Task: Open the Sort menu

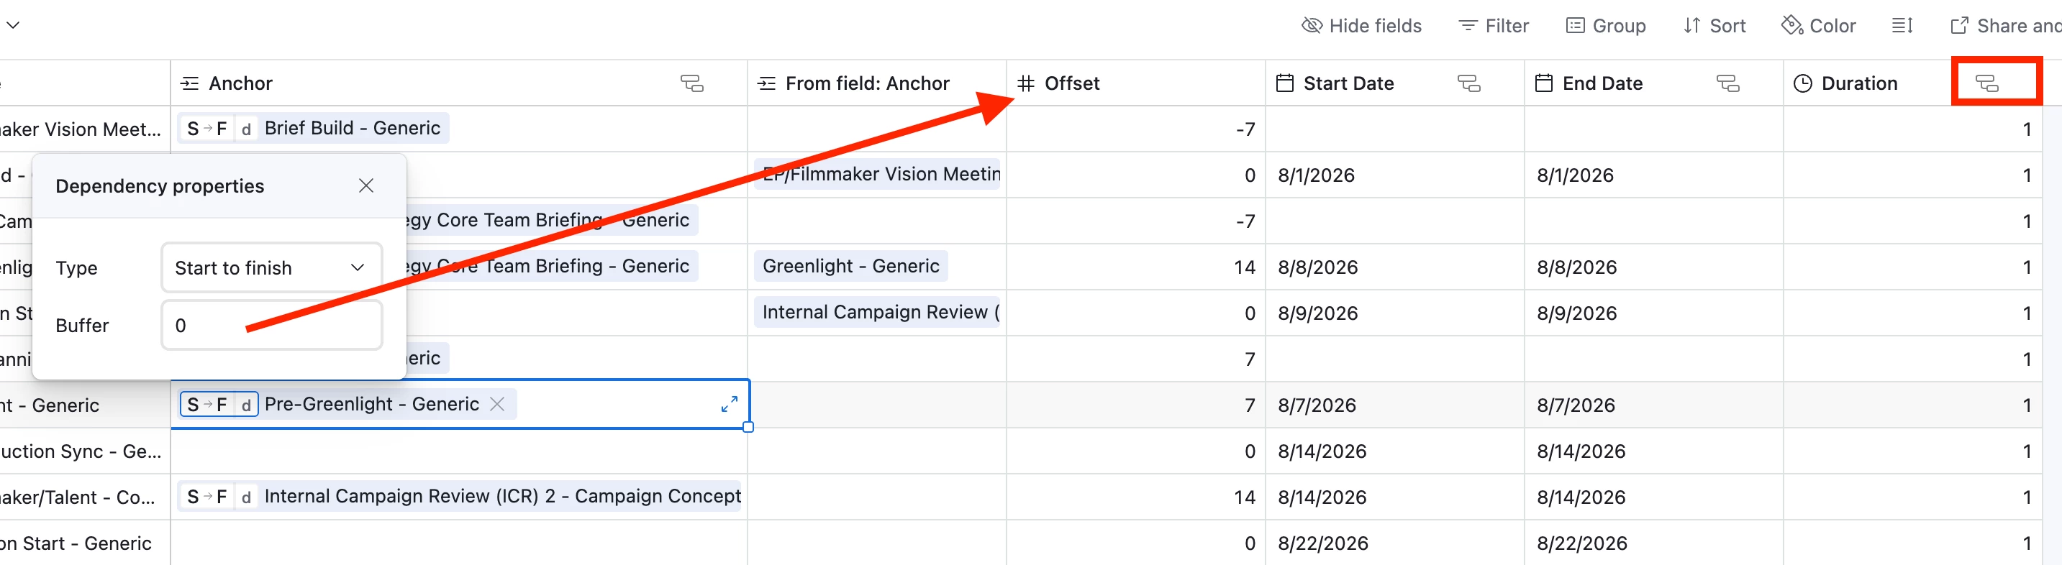Action: [x=1714, y=26]
